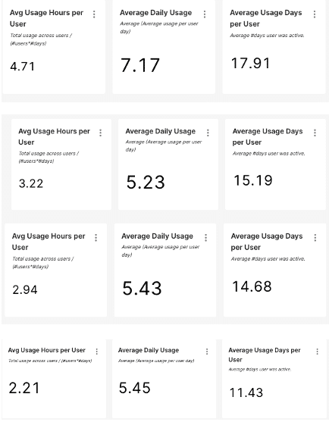Open options menu on card showing 2.94
Screen dimensions: 329x422
[x=96, y=238]
